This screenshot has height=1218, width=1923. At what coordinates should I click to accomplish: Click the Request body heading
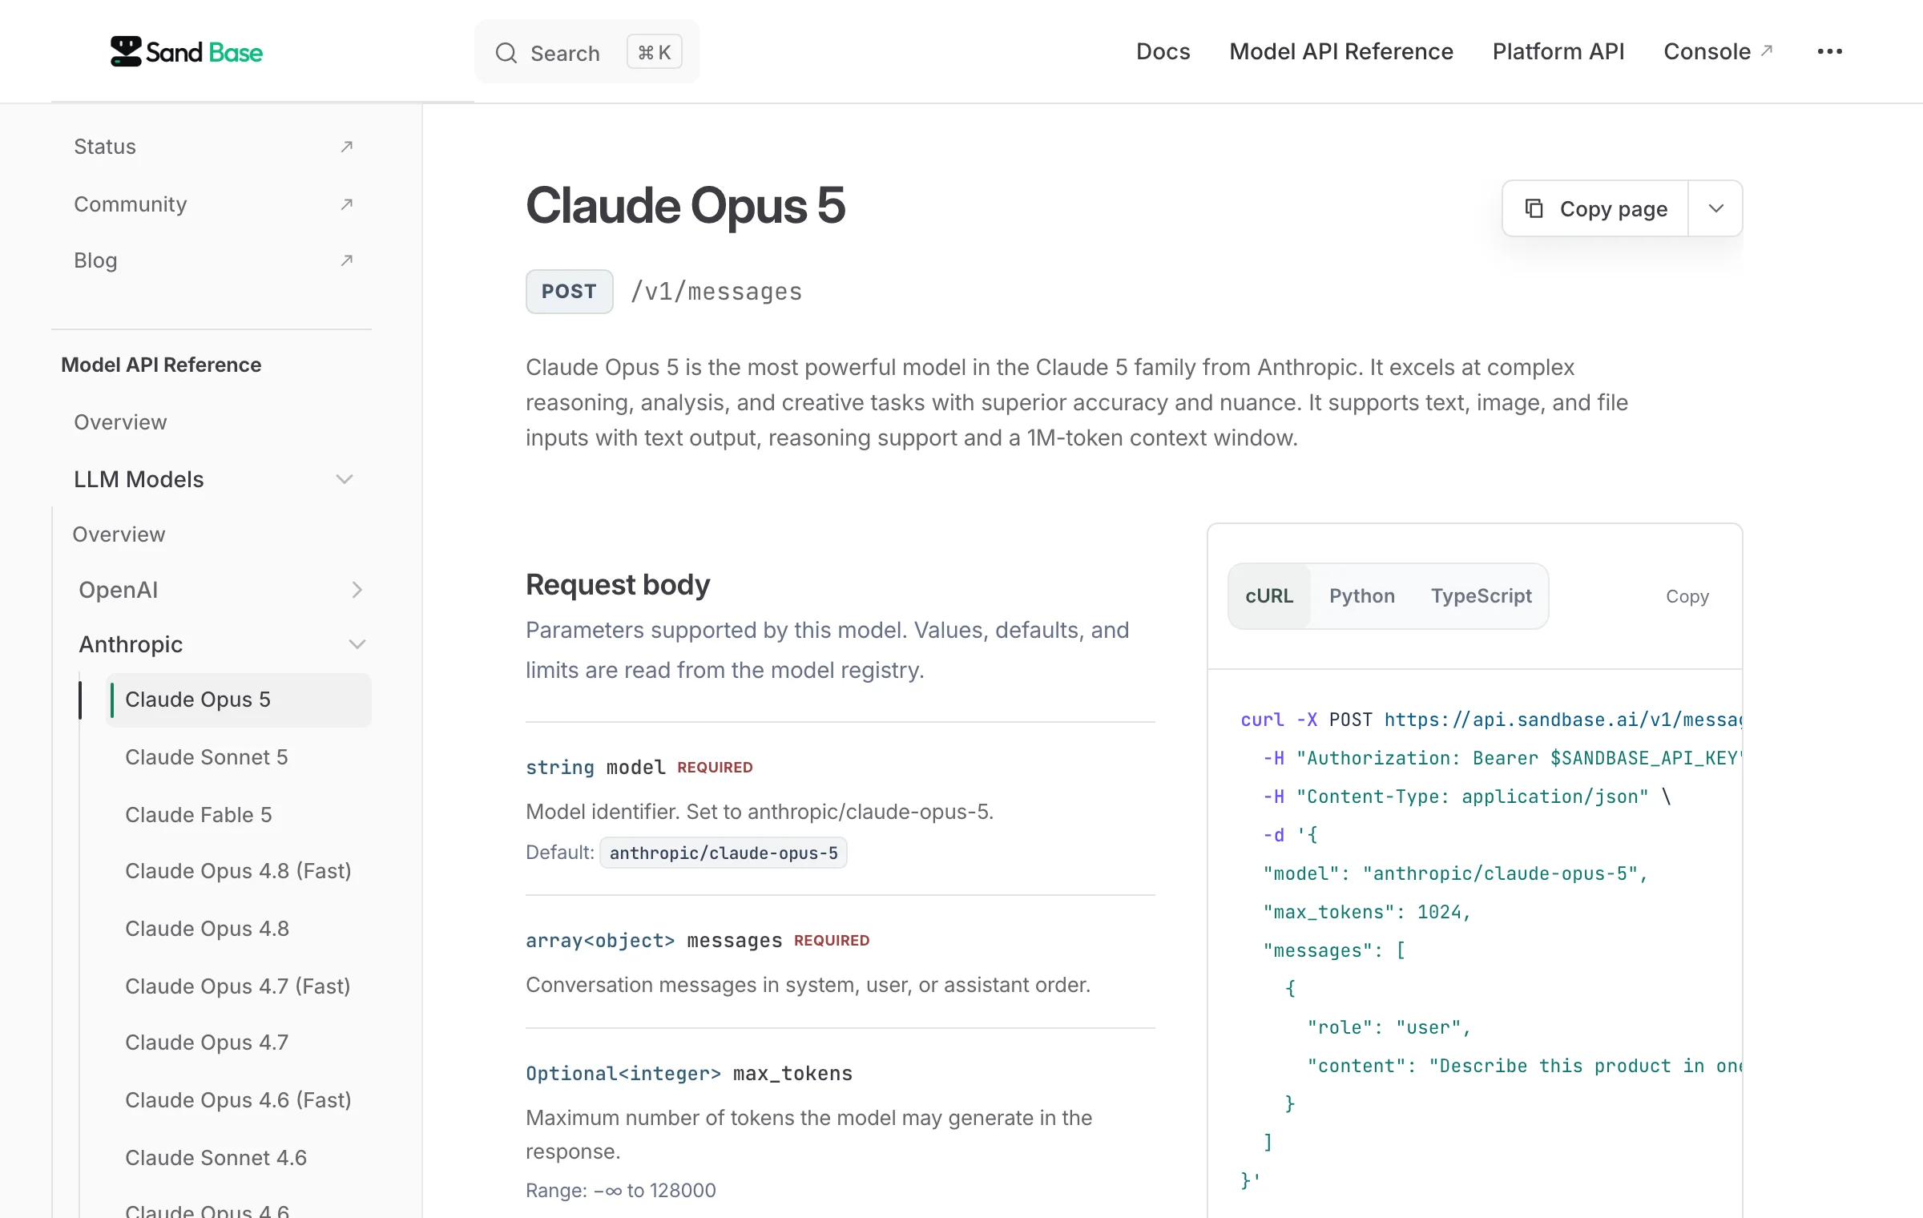point(618,585)
